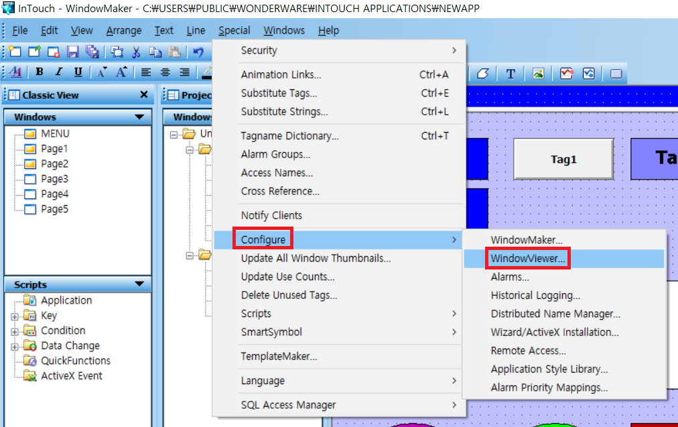
Task: Select the Polygon drawing tool
Action: pyautogui.click(x=482, y=74)
